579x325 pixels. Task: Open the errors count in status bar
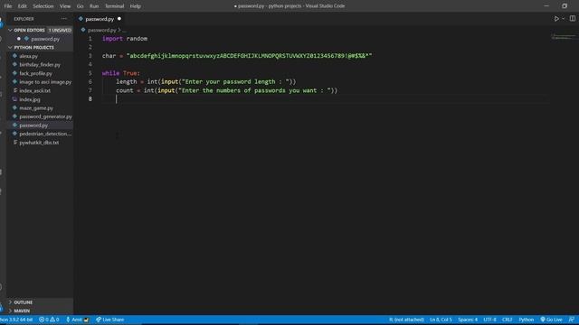pyautogui.click(x=44, y=320)
